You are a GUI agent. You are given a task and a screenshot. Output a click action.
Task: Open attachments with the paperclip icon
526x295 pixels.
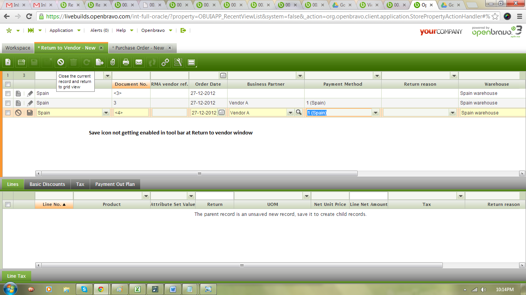(x=113, y=62)
